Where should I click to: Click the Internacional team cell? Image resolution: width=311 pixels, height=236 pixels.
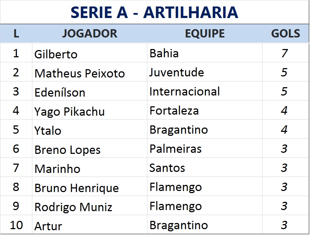tap(205, 91)
